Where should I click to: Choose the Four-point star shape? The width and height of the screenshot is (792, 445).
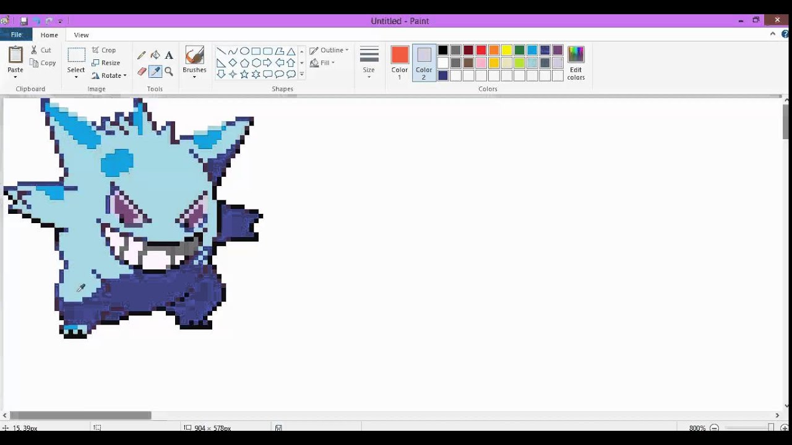click(x=233, y=74)
